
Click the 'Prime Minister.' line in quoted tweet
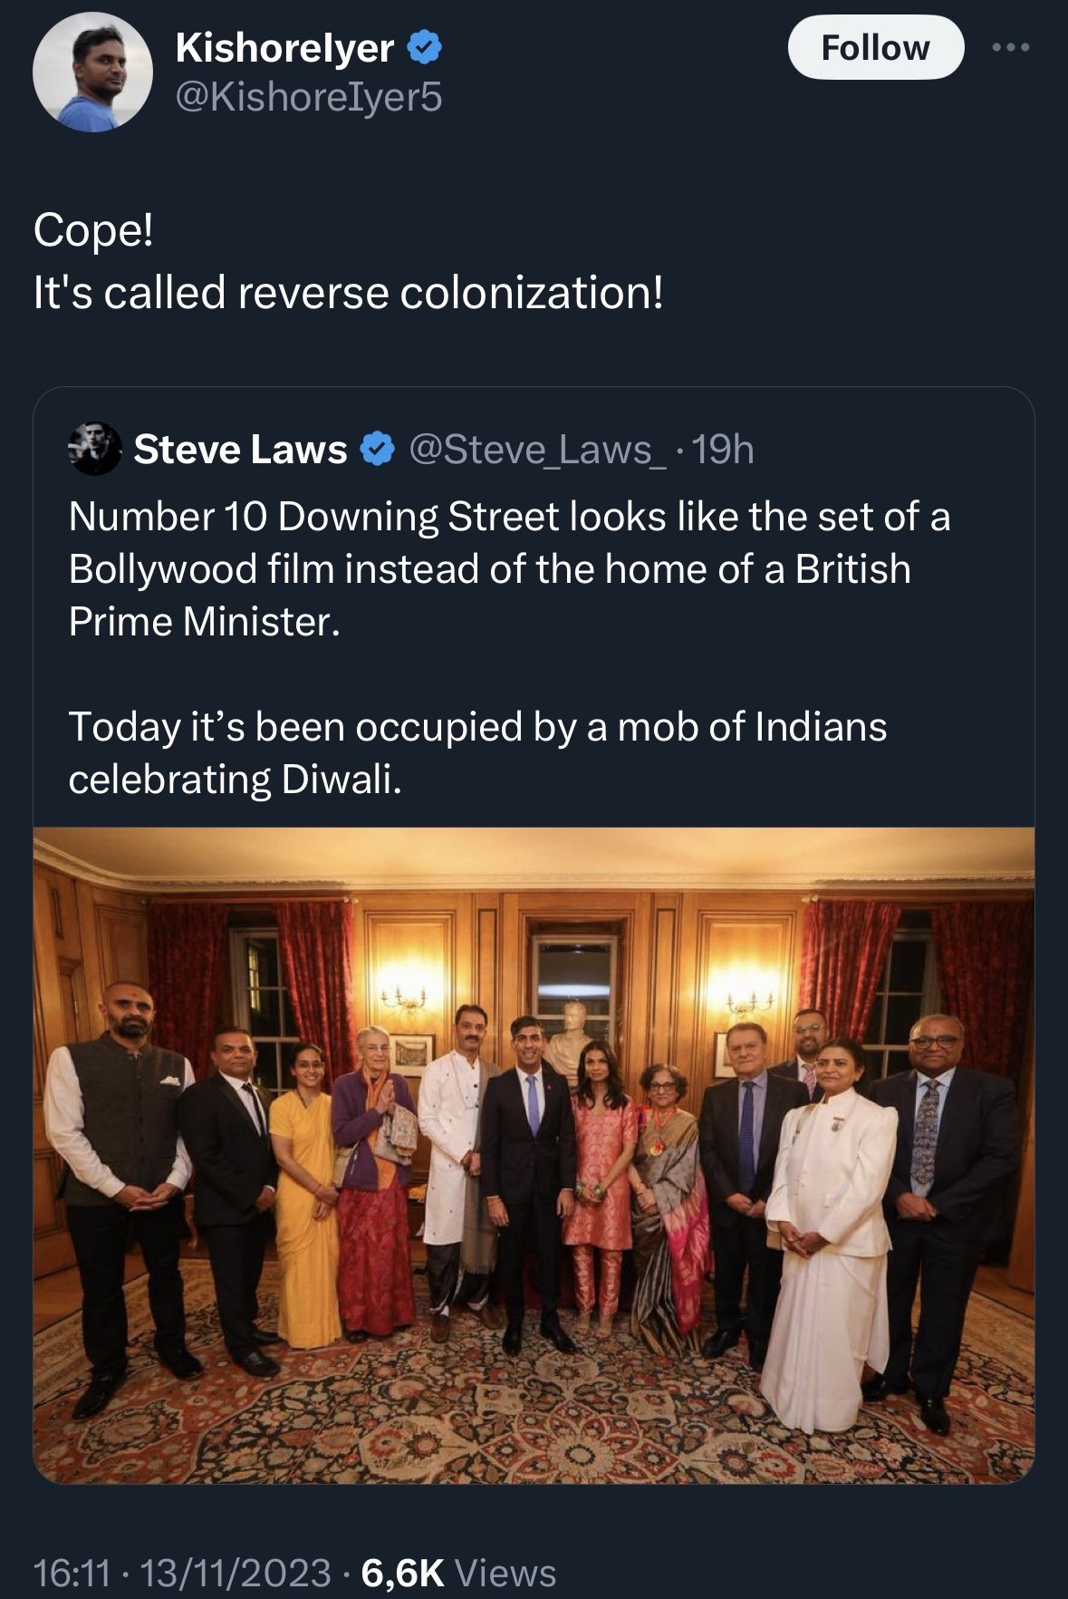[204, 621]
